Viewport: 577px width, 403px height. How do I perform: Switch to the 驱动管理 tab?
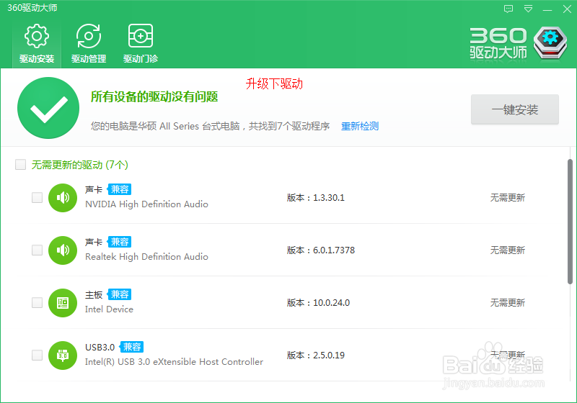click(x=89, y=43)
